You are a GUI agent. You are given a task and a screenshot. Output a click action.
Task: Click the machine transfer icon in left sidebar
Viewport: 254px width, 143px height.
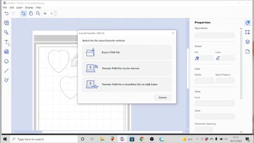tap(6, 52)
